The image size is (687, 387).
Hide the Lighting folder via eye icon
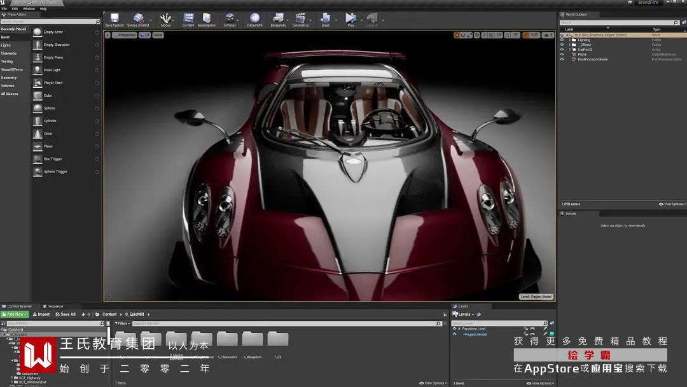[562, 40]
